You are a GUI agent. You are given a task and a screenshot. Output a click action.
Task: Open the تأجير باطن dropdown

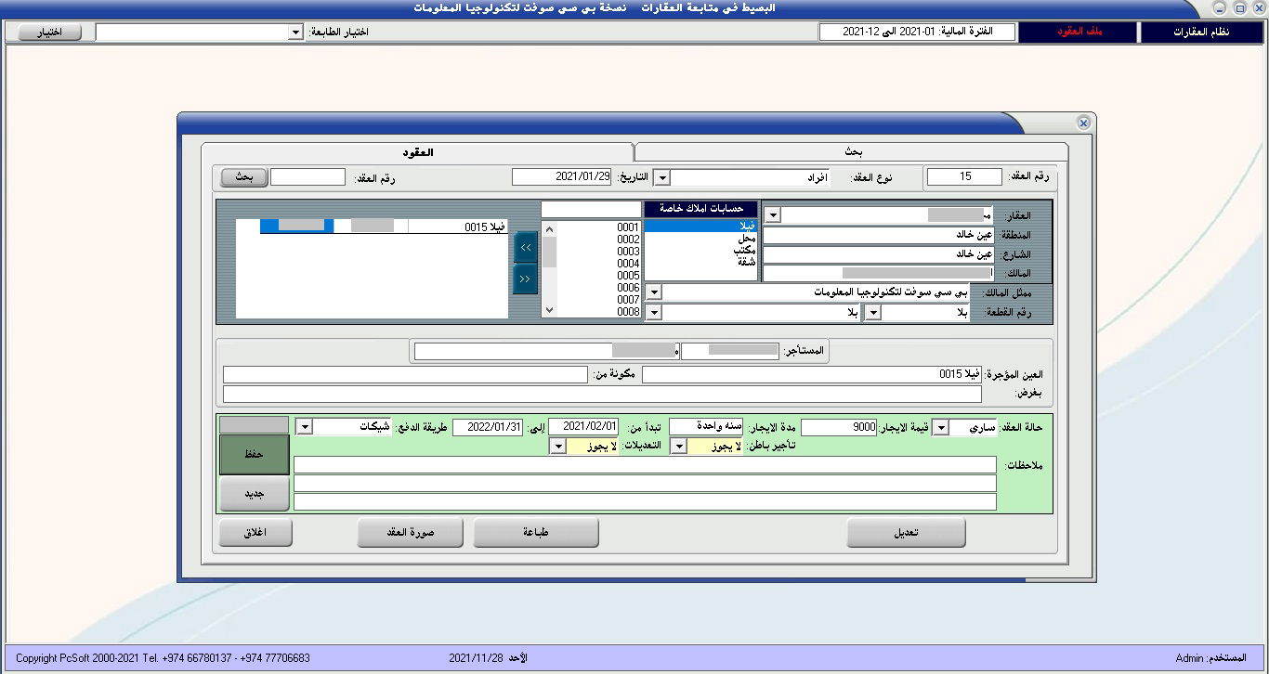click(679, 447)
